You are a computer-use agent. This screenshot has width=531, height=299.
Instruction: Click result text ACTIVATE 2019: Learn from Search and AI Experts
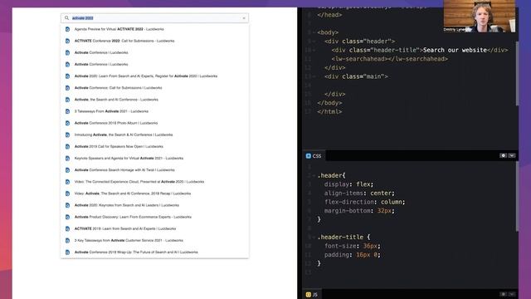point(125,229)
